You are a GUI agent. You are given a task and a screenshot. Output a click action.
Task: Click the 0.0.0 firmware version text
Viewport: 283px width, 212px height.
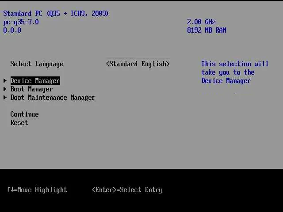(12, 30)
